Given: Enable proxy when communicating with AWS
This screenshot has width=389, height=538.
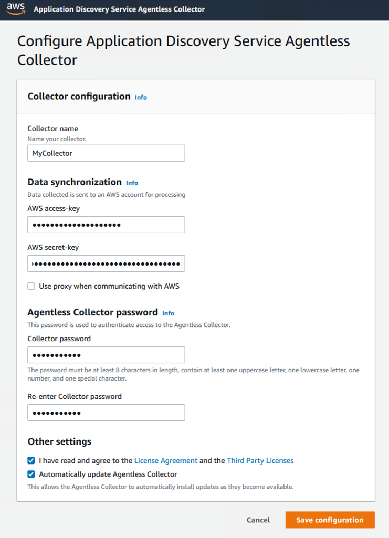Looking at the screenshot, I should (x=31, y=286).
